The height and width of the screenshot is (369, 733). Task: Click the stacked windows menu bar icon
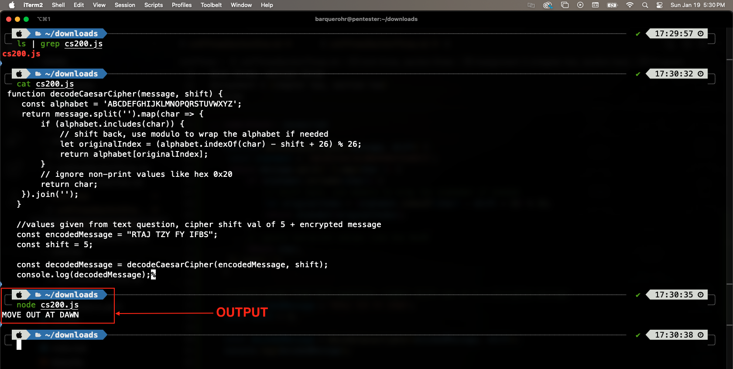(565, 5)
